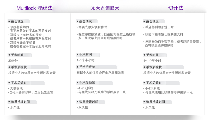Click '永久性' in Multilock 埋线法 column
The width and height of the screenshot is (210, 120).
15,108
